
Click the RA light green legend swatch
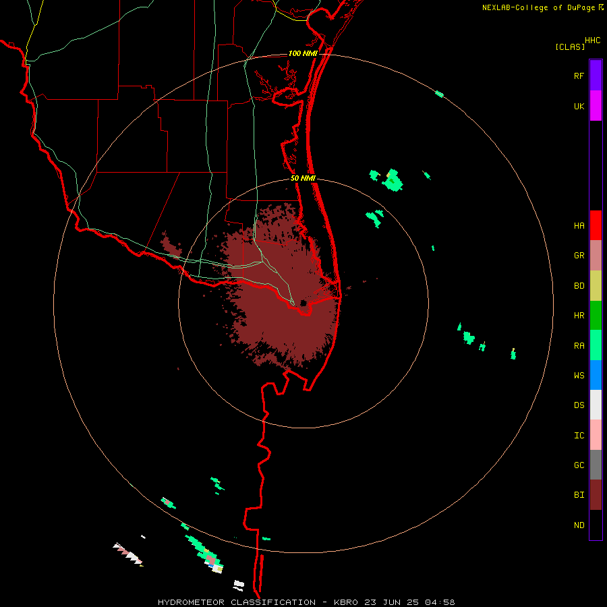[x=596, y=345]
